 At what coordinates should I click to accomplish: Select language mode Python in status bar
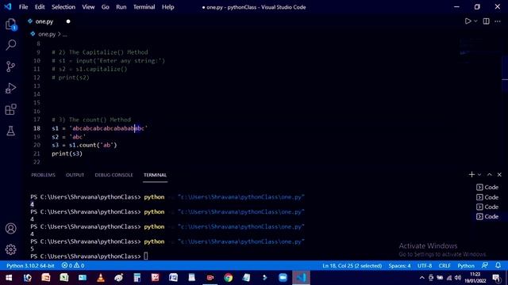[466, 266]
